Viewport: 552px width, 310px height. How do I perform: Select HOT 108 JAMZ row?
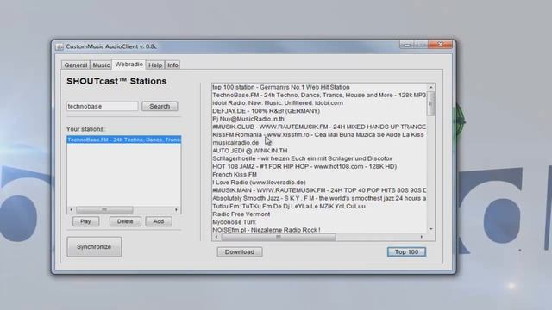pyautogui.click(x=319, y=166)
